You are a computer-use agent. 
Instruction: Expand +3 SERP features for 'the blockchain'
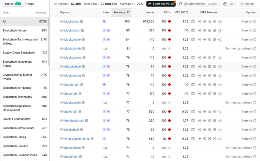(220, 121)
